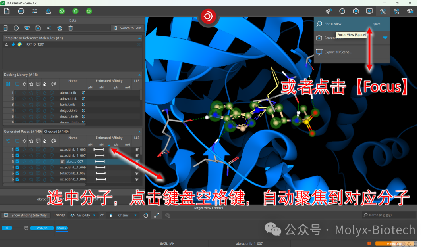429x247 pixels.
Task: Click the pentagon star icon in Data toolbar
Action: click(x=60, y=28)
